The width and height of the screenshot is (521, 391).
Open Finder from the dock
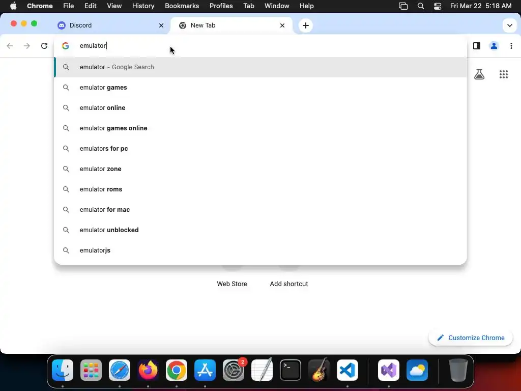63,370
